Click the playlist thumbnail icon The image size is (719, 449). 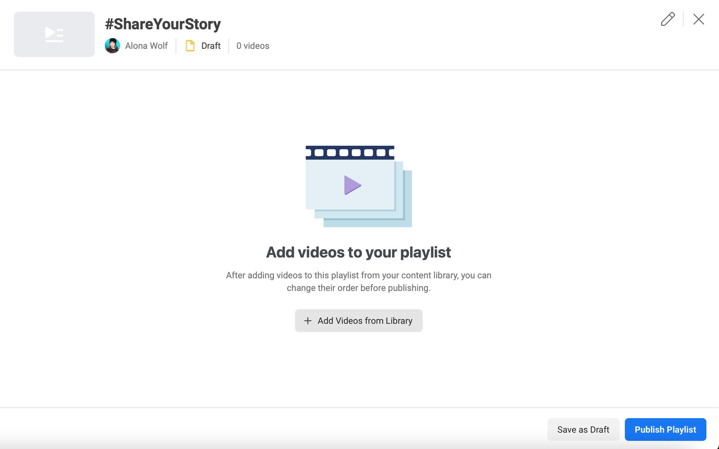(x=54, y=34)
